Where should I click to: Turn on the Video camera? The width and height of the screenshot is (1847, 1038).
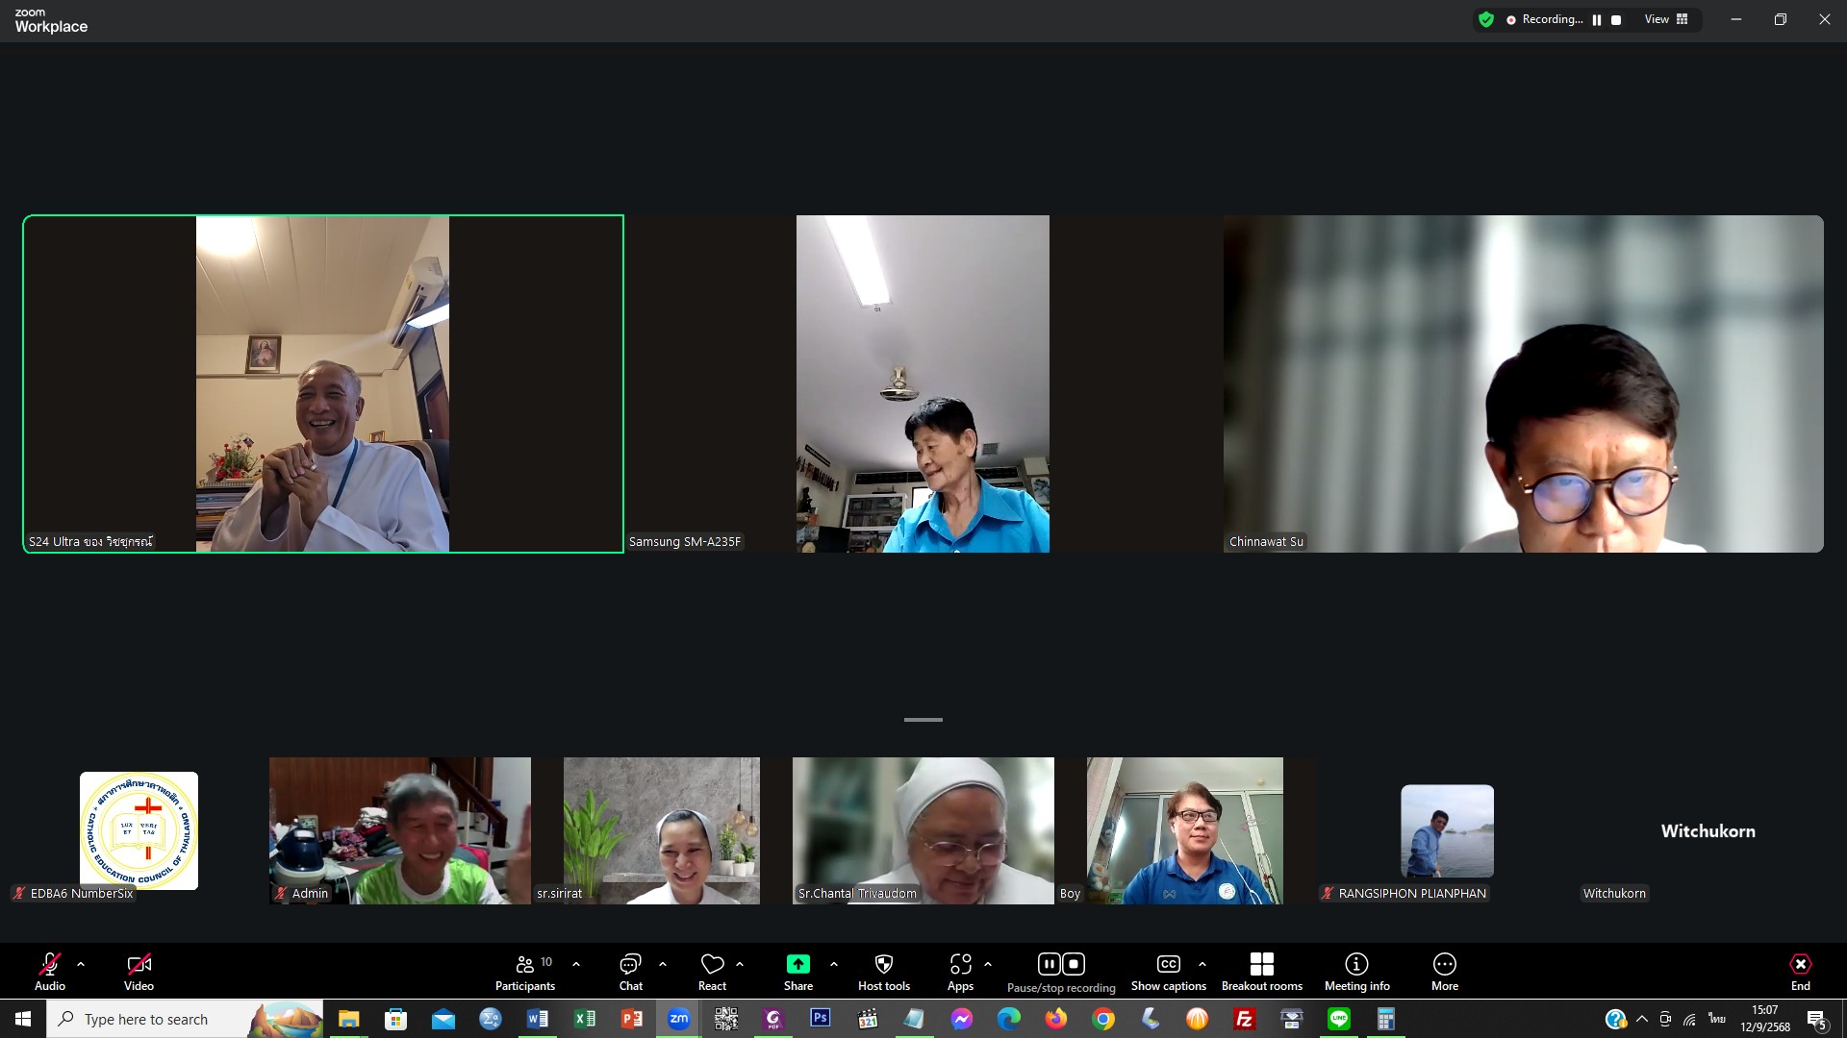point(139,964)
